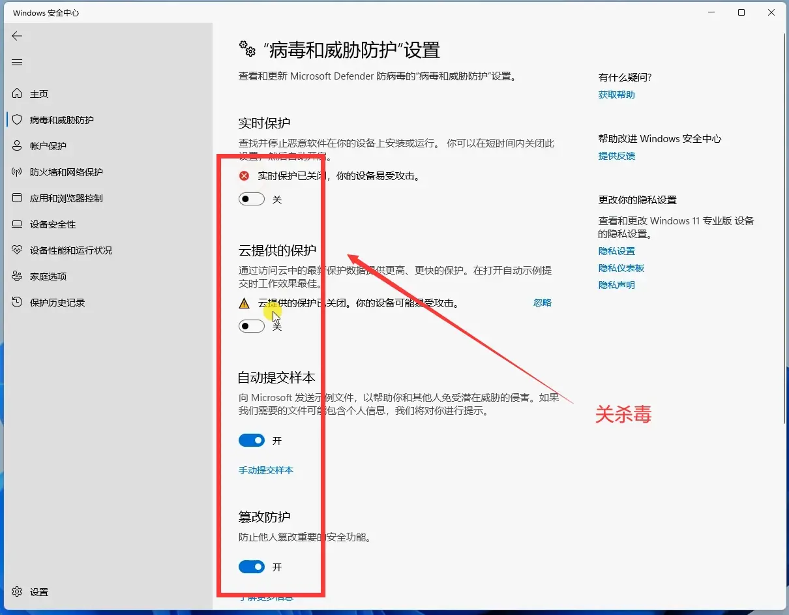
Task: Click the back arrow icon
Action: point(17,36)
